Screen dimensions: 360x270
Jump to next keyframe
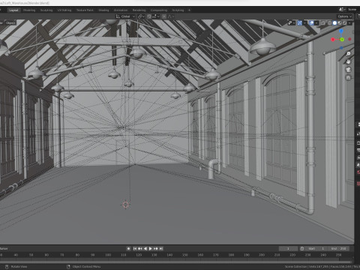[156, 248]
